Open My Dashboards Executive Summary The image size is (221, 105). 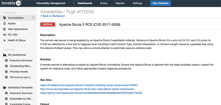21,60
